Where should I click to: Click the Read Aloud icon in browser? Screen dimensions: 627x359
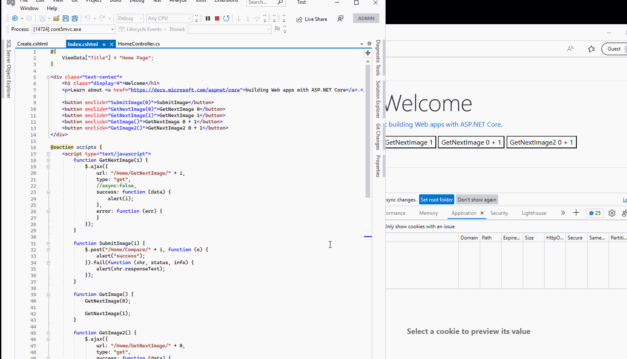(570, 49)
